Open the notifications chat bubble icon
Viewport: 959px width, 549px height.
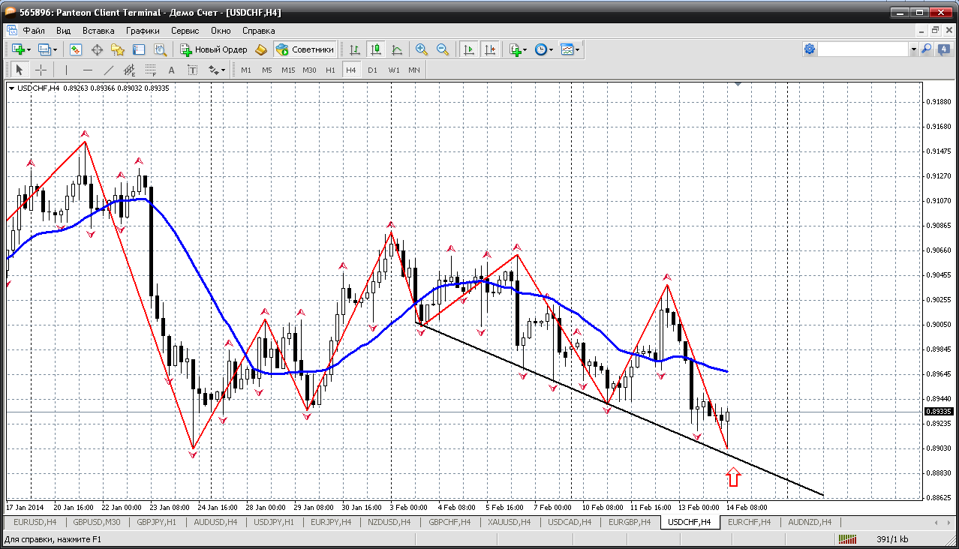click(943, 49)
